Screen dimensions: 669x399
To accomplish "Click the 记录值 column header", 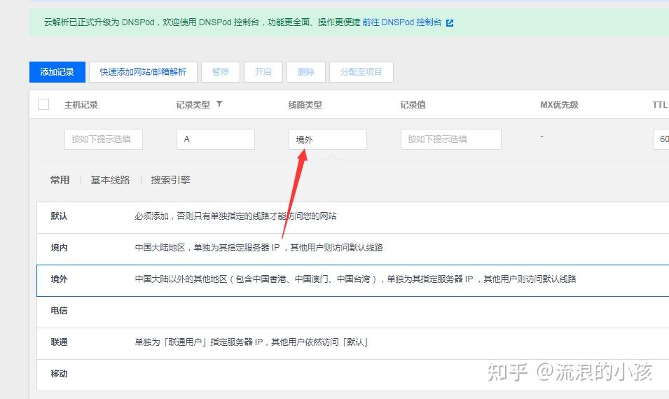I will point(413,105).
